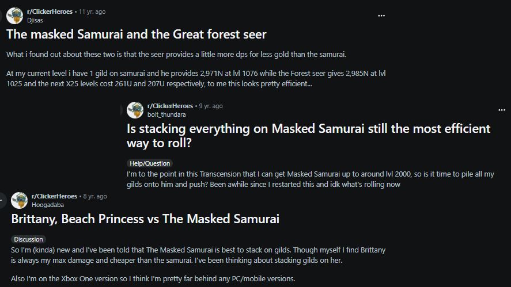Visit the Djisas user profile

pyautogui.click(x=35, y=20)
